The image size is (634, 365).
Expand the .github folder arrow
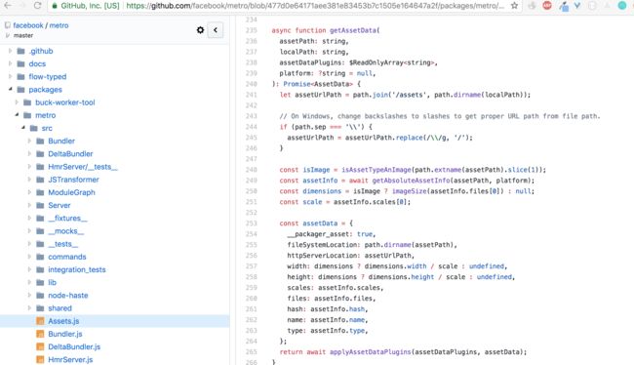(x=10, y=51)
